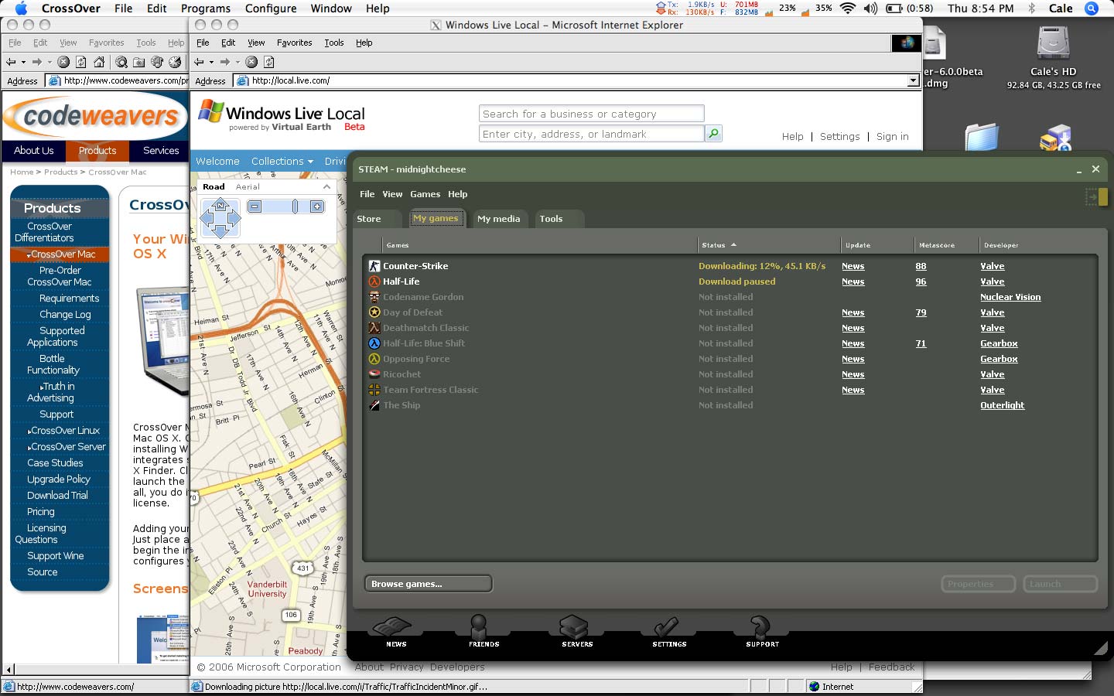Open the address bar dropdown in the Live Local browser

pos(913,80)
